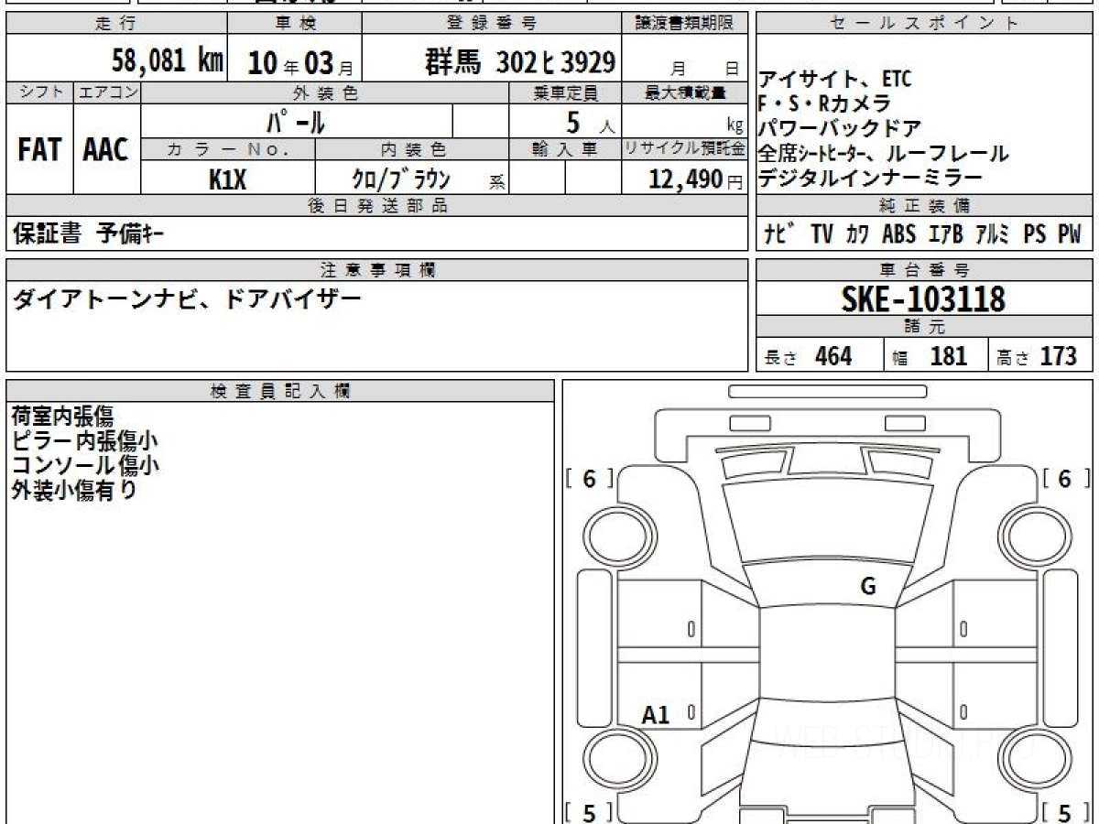Select seating capacity 5人
The width and height of the screenshot is (1099, 824).
pos(591,121)
